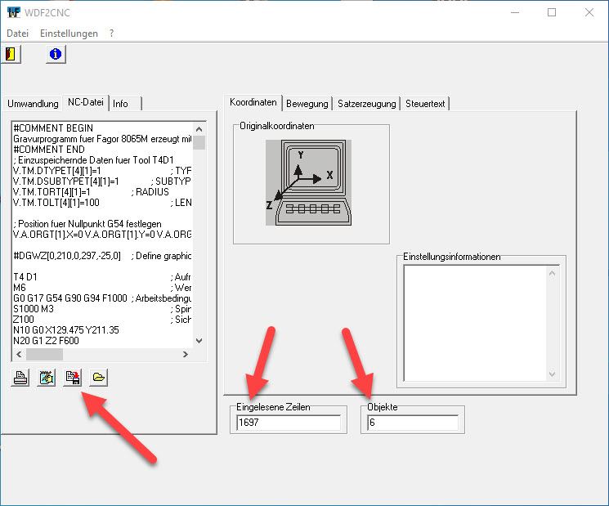This screenshot has height=506, width=609.
Task: Click the 'V.TM.TORT[4][1]=1' line
Action: pyautogui.click(x=92, y=192)
